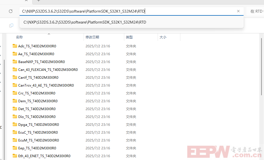The image size is (264, 160).
Task: Click the folder icon of Dio_TS_T40D2M30I0R0
Action: pyautogui.click(x=15, y=117)
